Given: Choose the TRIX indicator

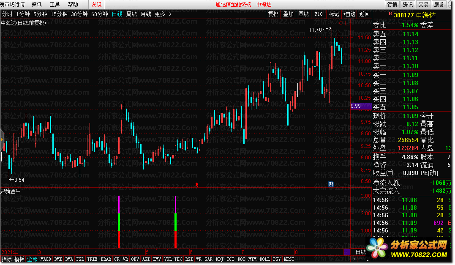Looking at the screenshot, I should pos(92,259).
